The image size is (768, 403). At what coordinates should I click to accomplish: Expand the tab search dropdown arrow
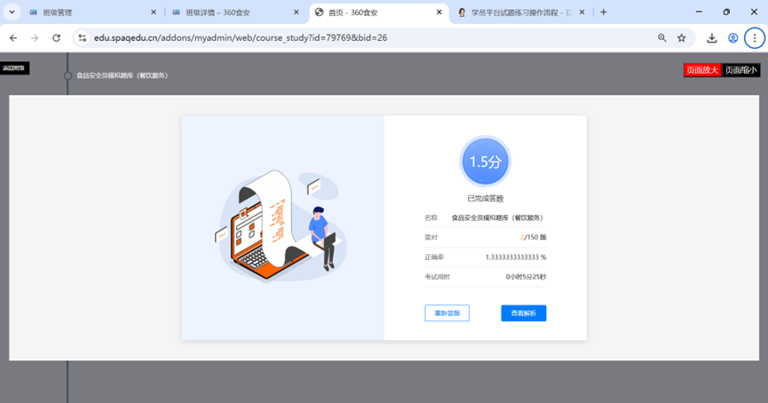pyautogui.click(x=12, y=12)
